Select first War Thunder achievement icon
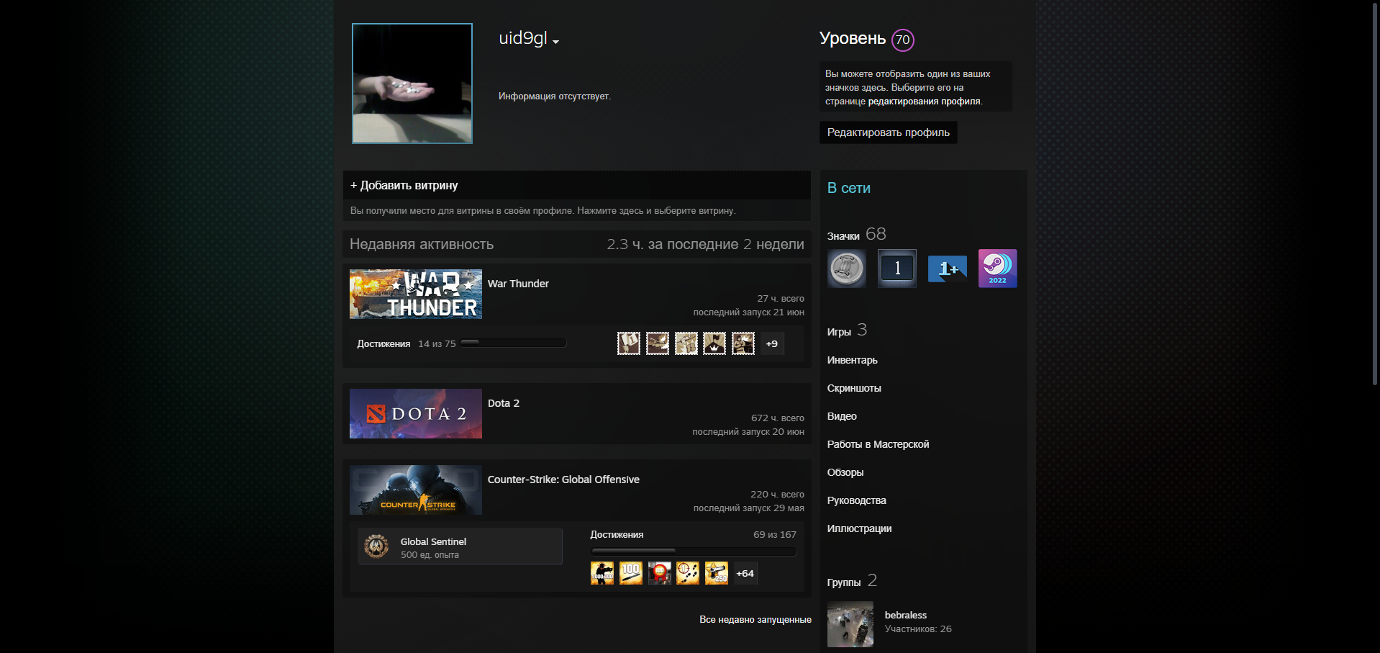1380x653 pixels. pos(629,343)
